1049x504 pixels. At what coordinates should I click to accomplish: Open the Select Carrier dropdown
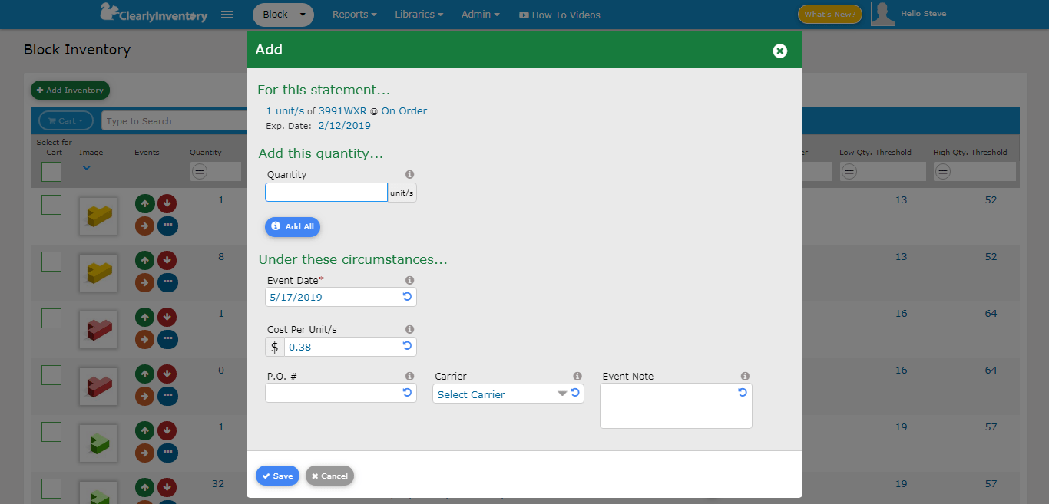501,394
